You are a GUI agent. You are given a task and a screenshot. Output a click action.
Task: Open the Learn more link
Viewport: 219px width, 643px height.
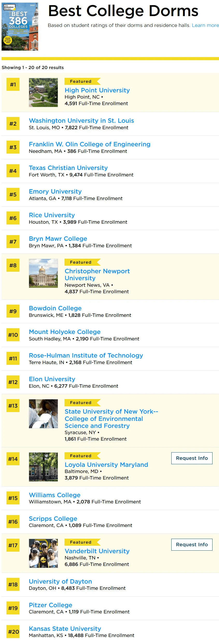coord(205,25)
